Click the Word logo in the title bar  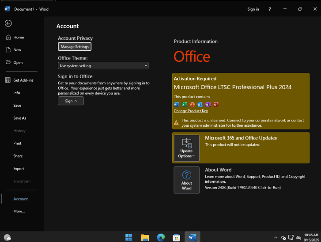[x=7, y=9]
